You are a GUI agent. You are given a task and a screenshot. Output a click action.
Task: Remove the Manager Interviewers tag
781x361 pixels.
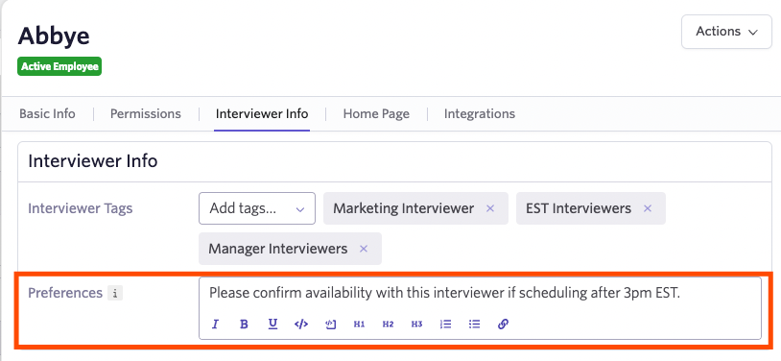pyautogui.click(x=364, y=249)
